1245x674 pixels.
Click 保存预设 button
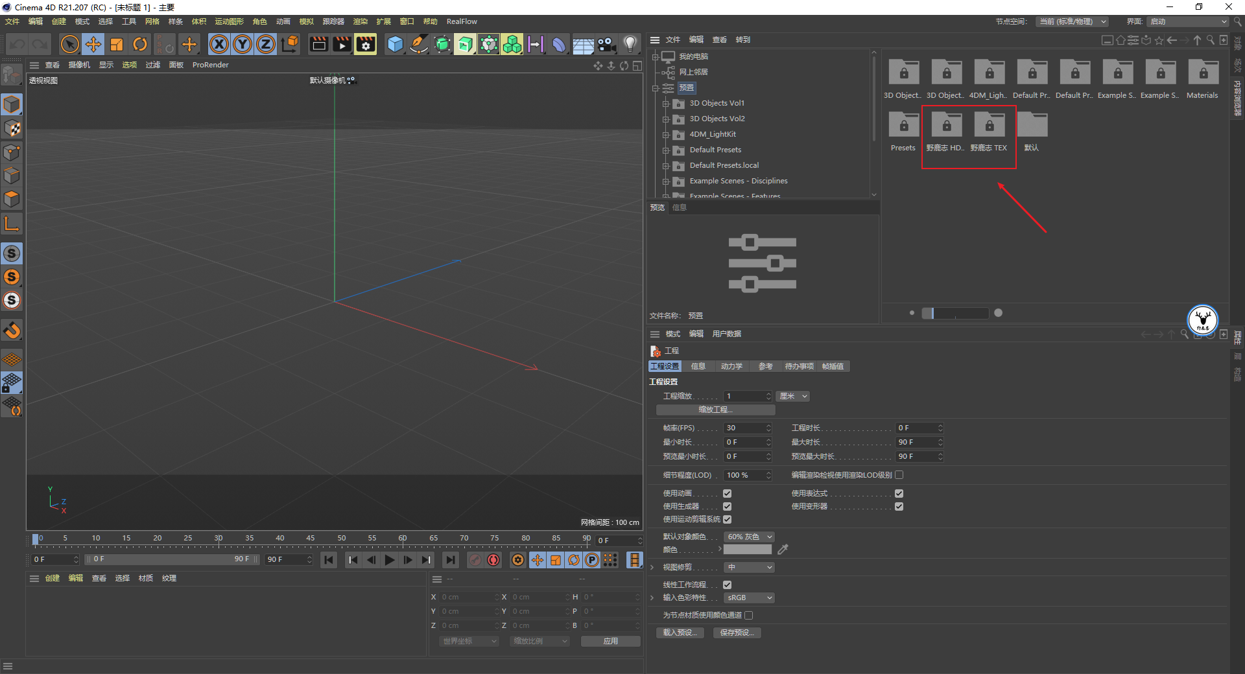coord(737,633)
